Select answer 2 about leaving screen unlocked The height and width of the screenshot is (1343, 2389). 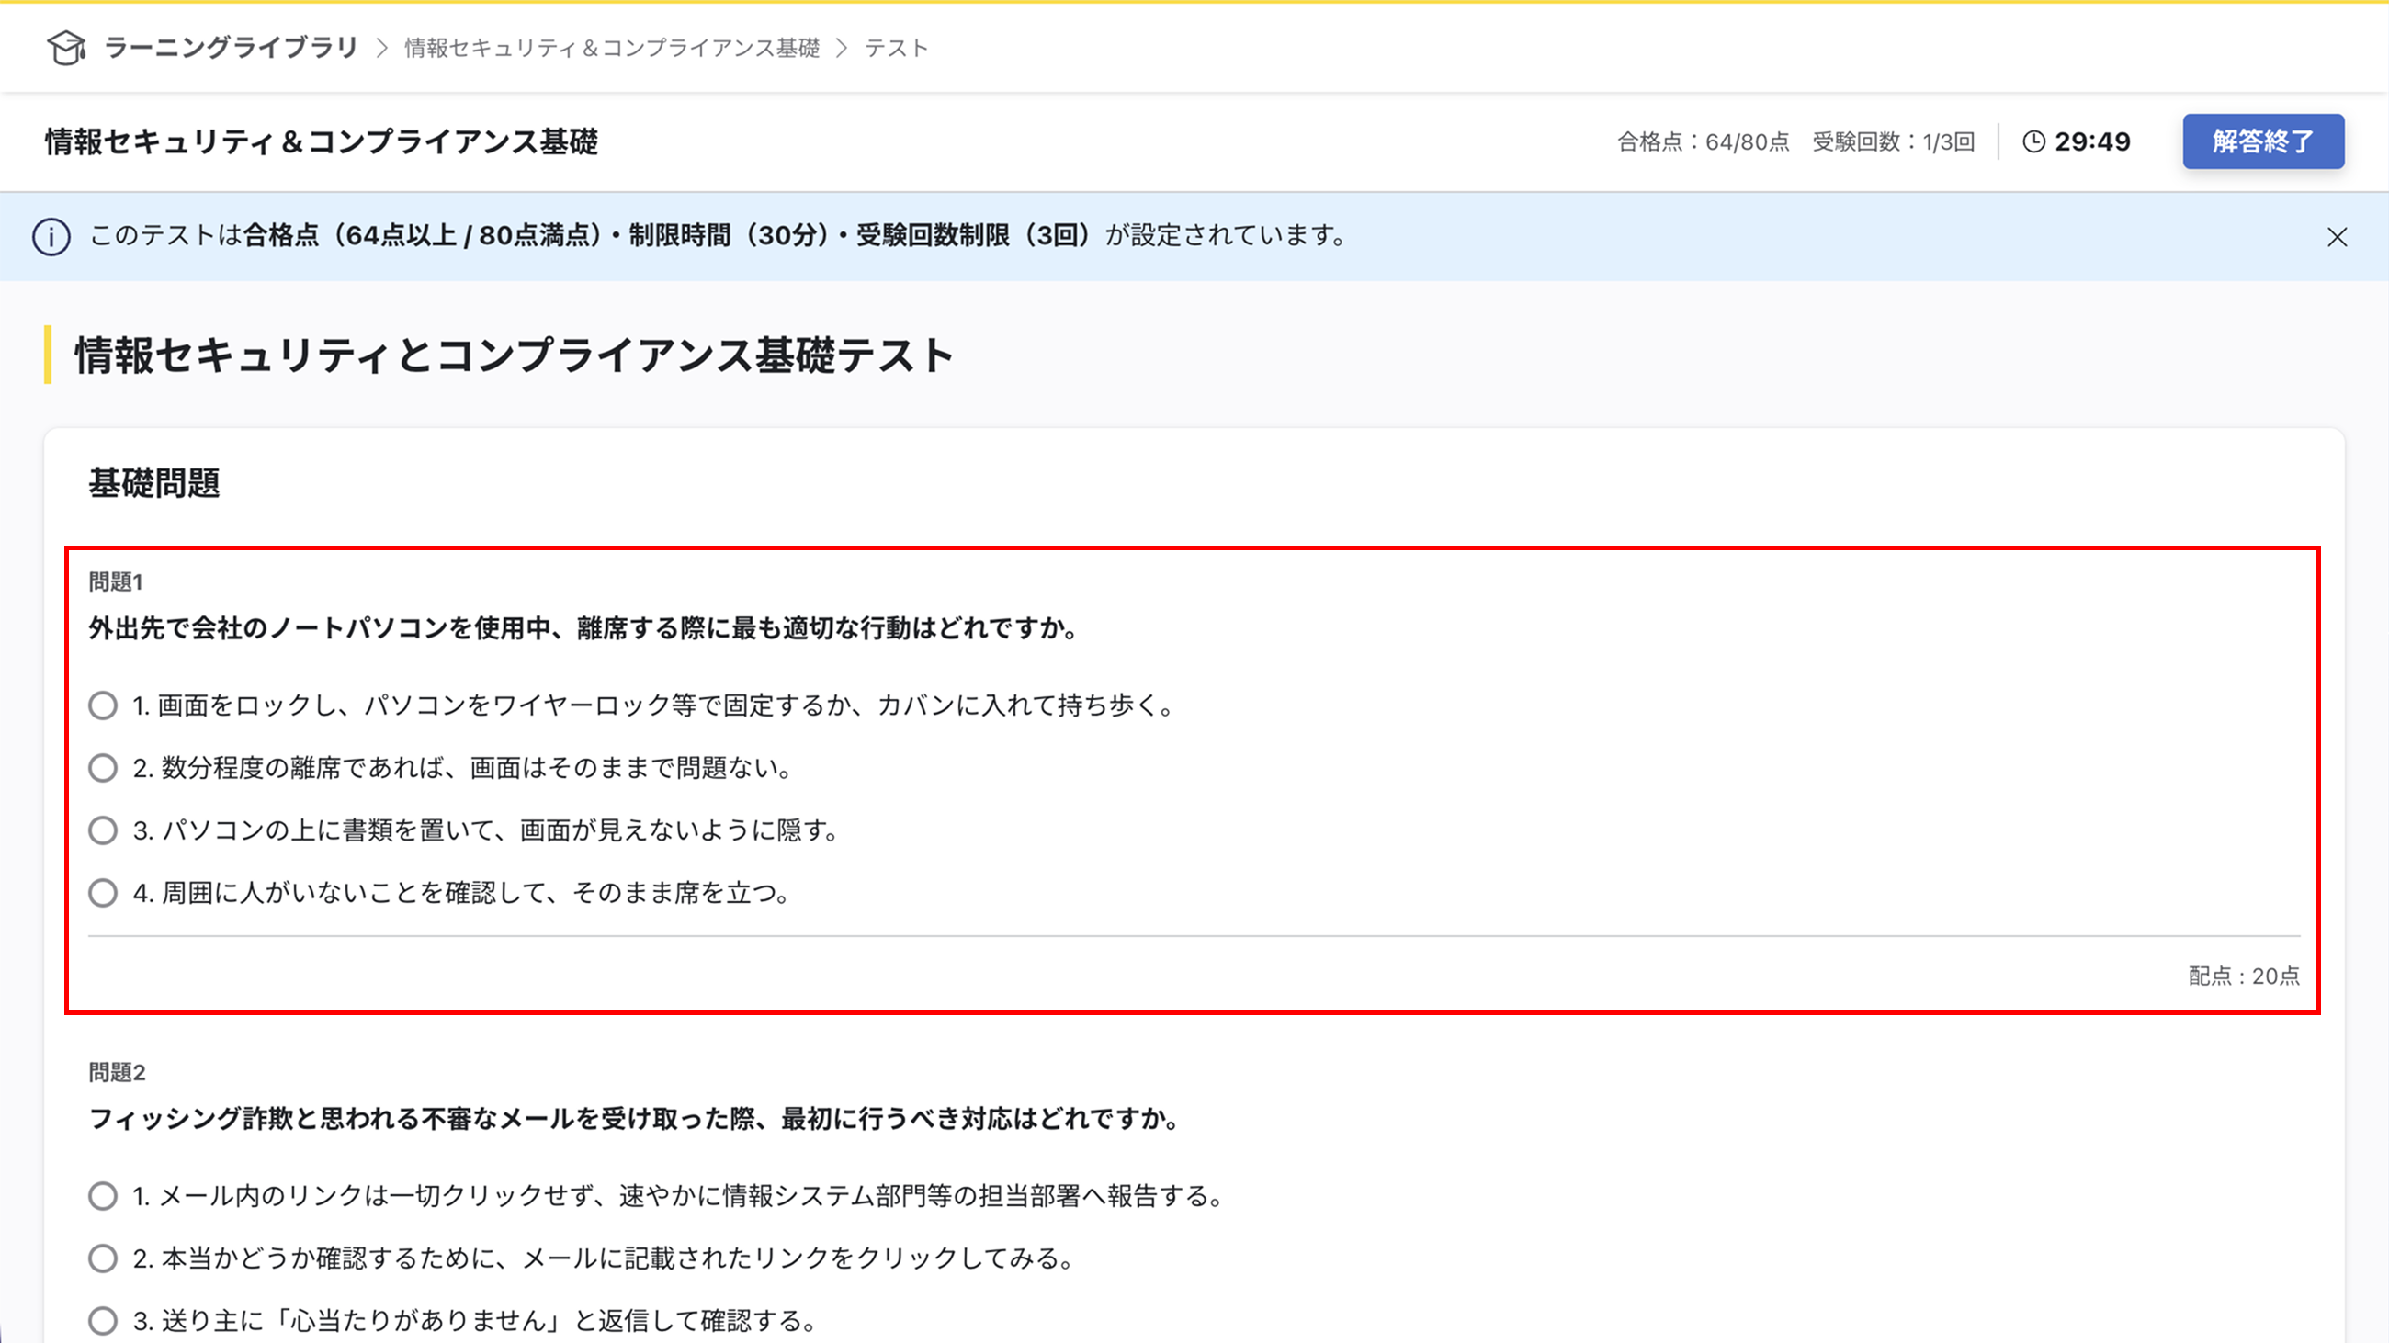coord(103,767)
